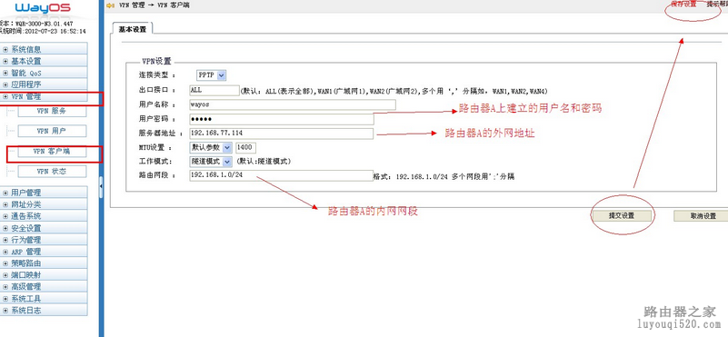
Task: Expand the 智能 QoS plus icon
Action: tap(5, 73)
